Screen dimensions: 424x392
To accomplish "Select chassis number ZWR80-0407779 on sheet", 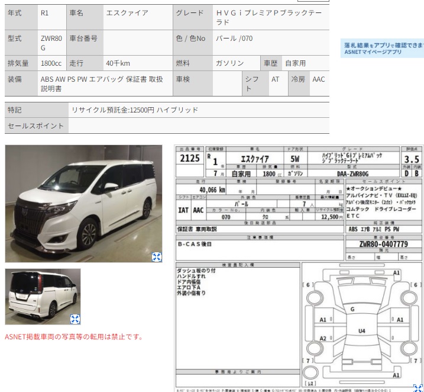I will [383, 244].
